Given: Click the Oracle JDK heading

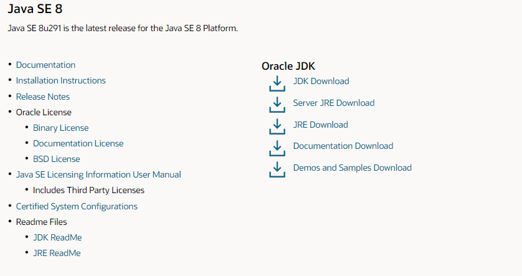Looking at the screenshot, I should (288, 66).
